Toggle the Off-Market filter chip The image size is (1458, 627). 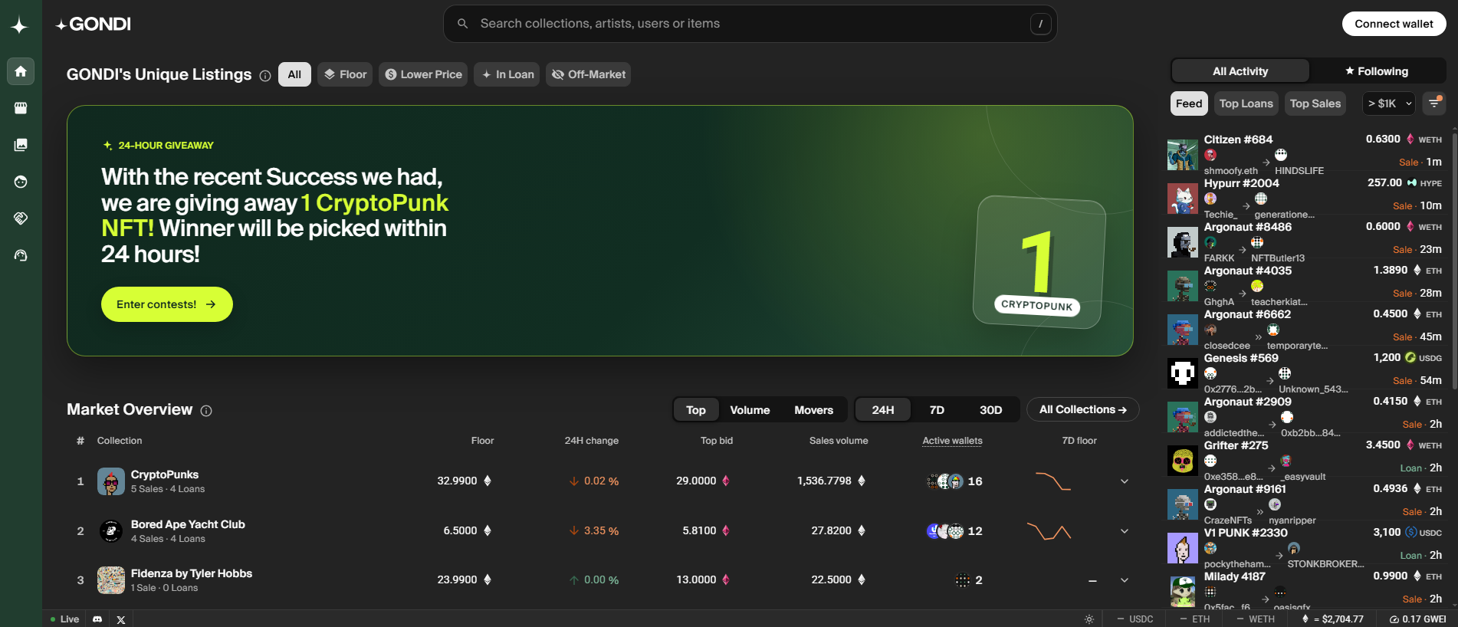588,74
